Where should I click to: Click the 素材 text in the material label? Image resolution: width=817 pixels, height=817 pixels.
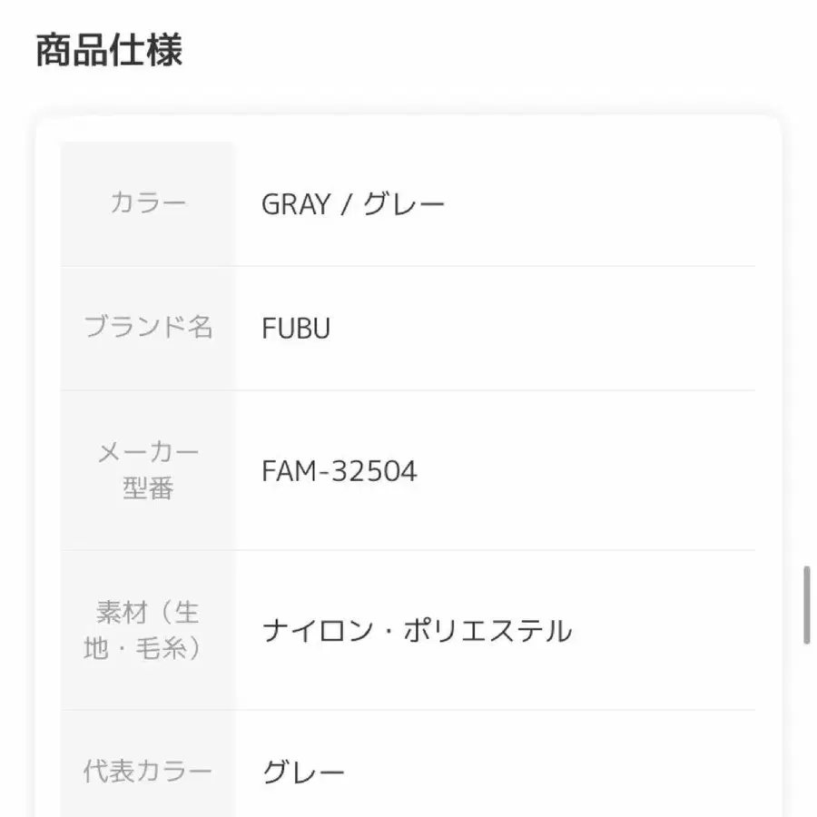pos(122,613)
